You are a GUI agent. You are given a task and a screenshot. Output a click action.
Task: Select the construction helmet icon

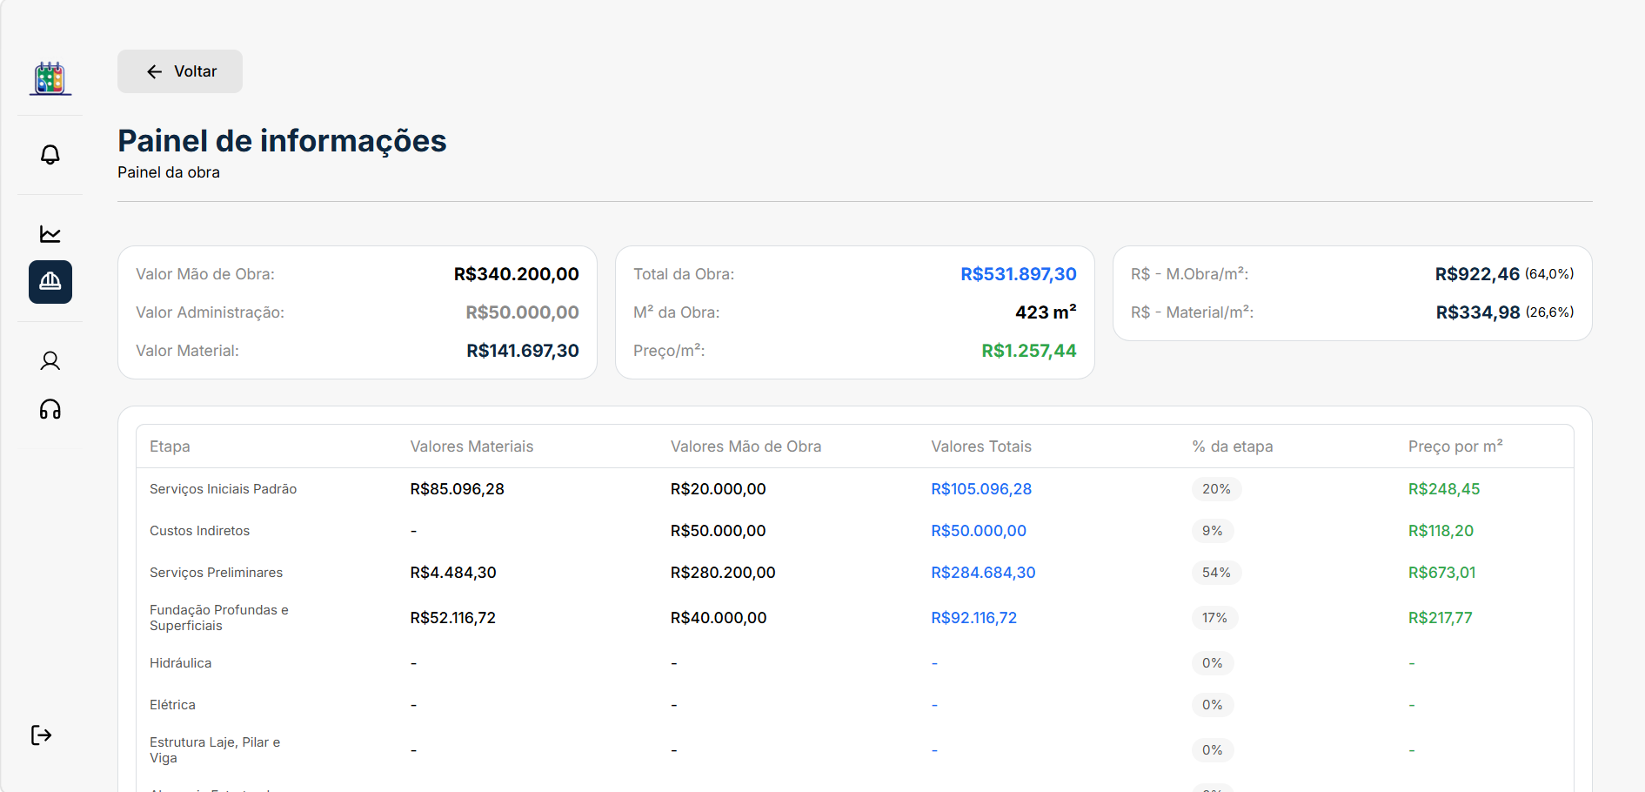[x=50, y=282]
